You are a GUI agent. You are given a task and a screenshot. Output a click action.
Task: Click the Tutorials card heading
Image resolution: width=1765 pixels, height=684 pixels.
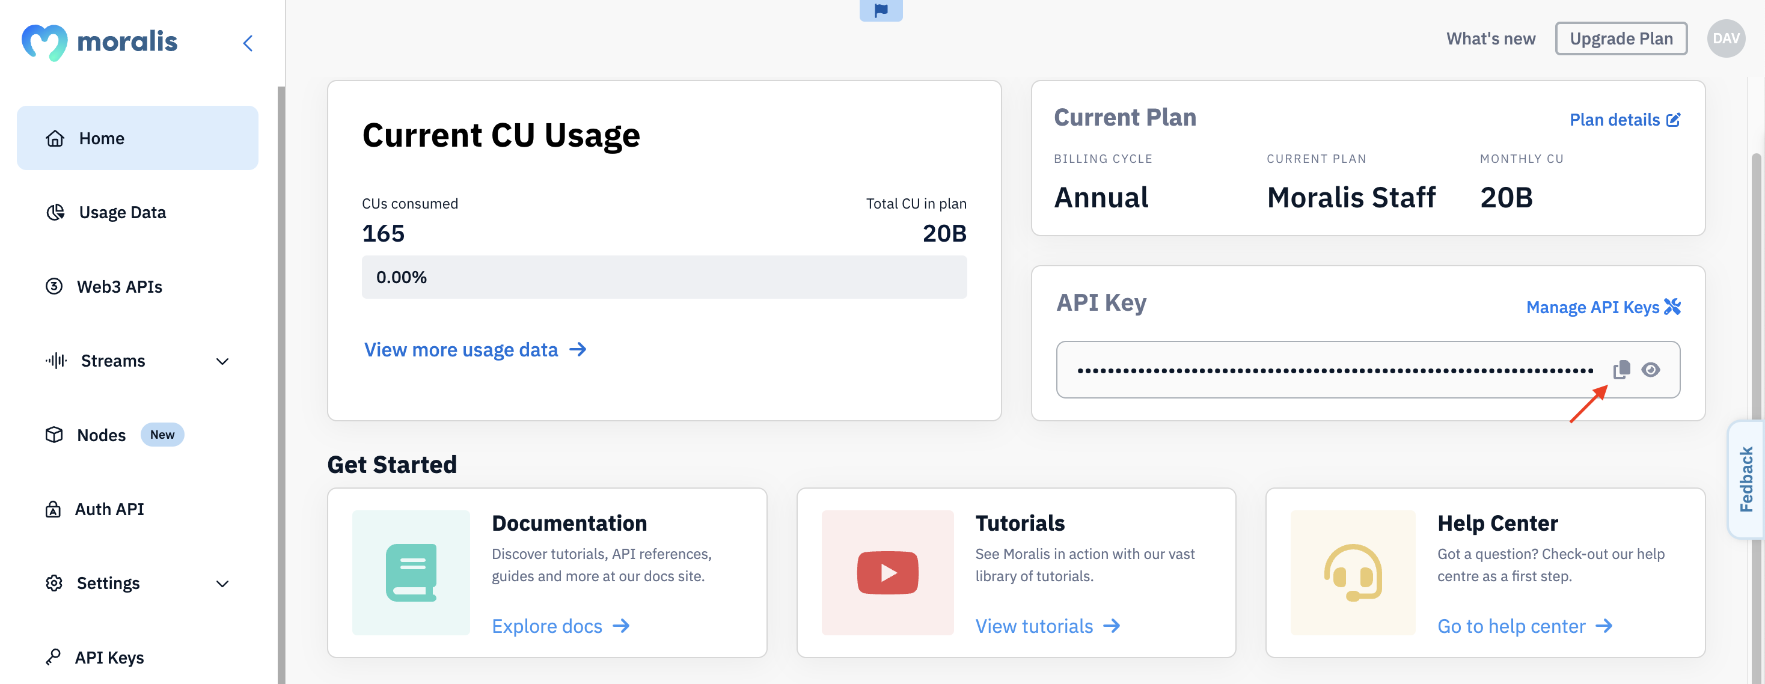(1020, 524)
